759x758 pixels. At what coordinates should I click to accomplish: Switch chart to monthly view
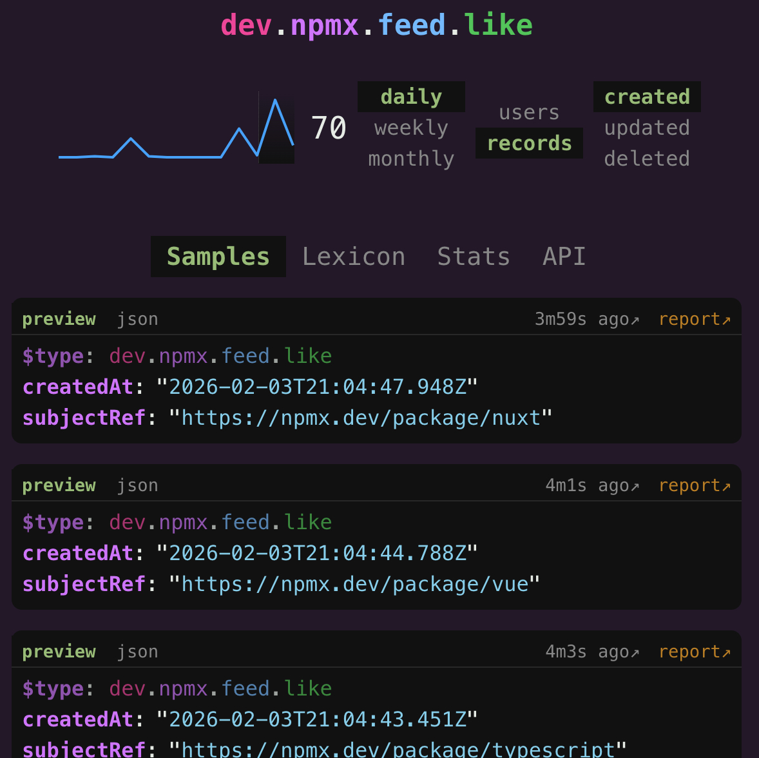411,159
